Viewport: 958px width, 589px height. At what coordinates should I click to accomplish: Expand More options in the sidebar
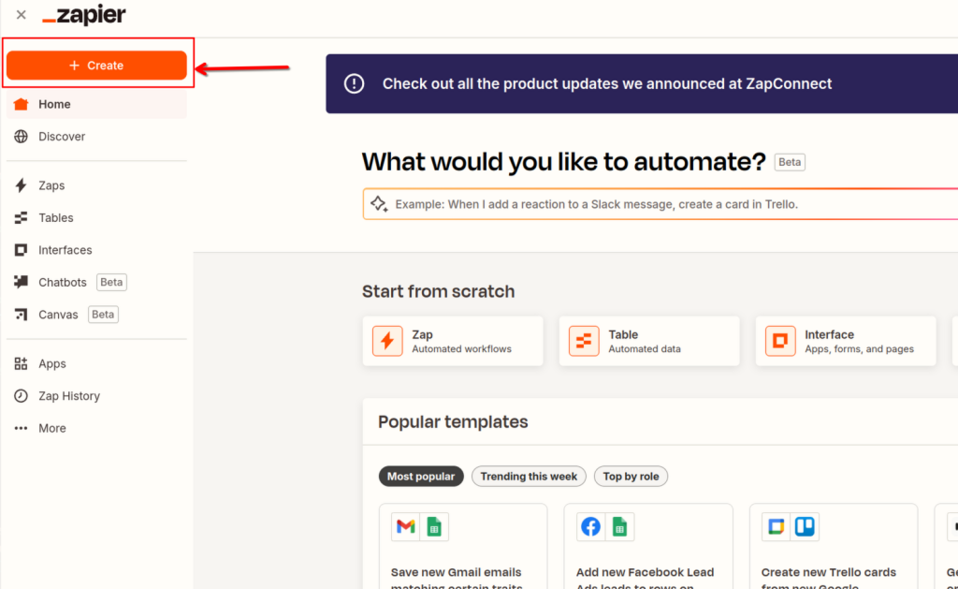[x=96, y=428]
